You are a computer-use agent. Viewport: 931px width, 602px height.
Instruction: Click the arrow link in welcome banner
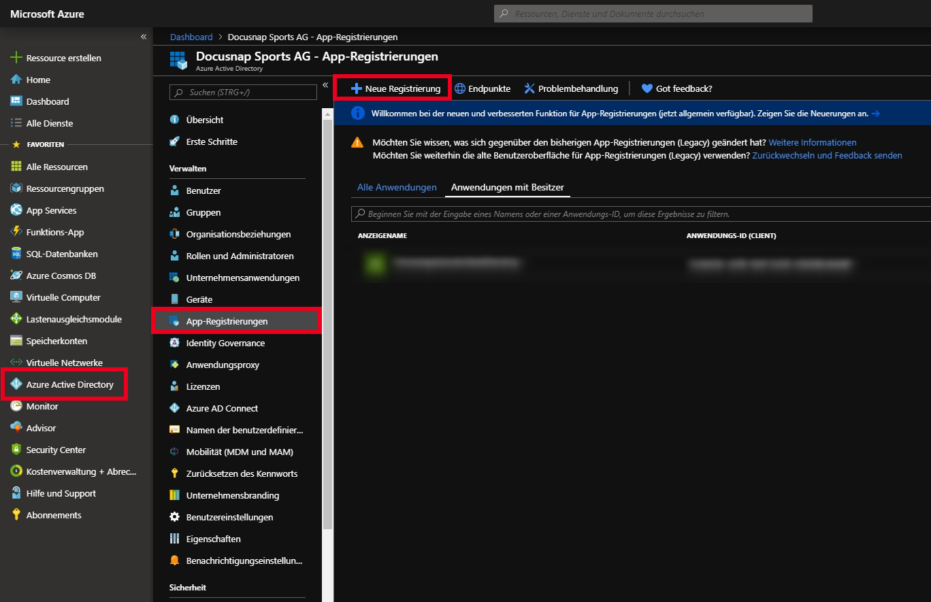coord(876,114)
